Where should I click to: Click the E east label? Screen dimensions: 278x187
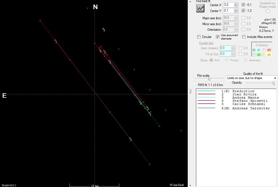tap(5, 96)
